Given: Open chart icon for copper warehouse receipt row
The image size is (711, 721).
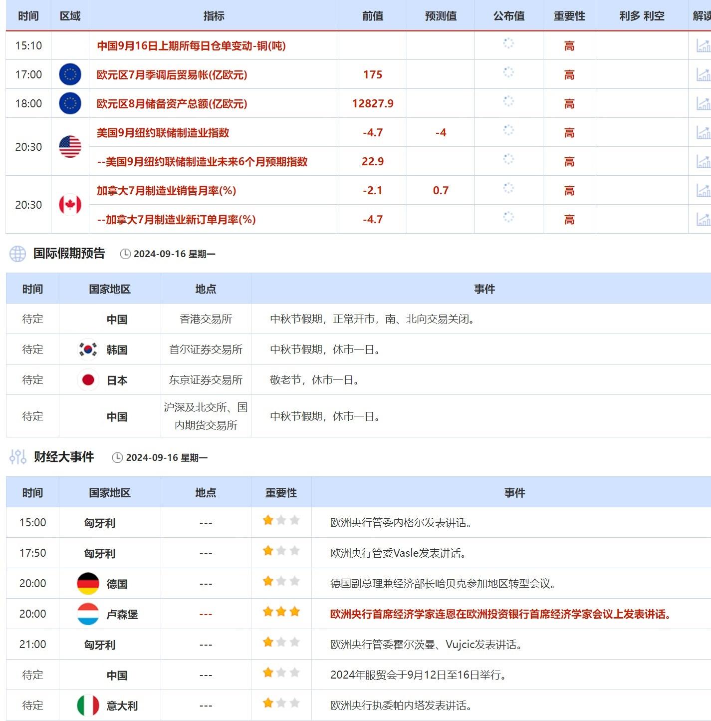Looking at the screenshot, I should point(703,45).
